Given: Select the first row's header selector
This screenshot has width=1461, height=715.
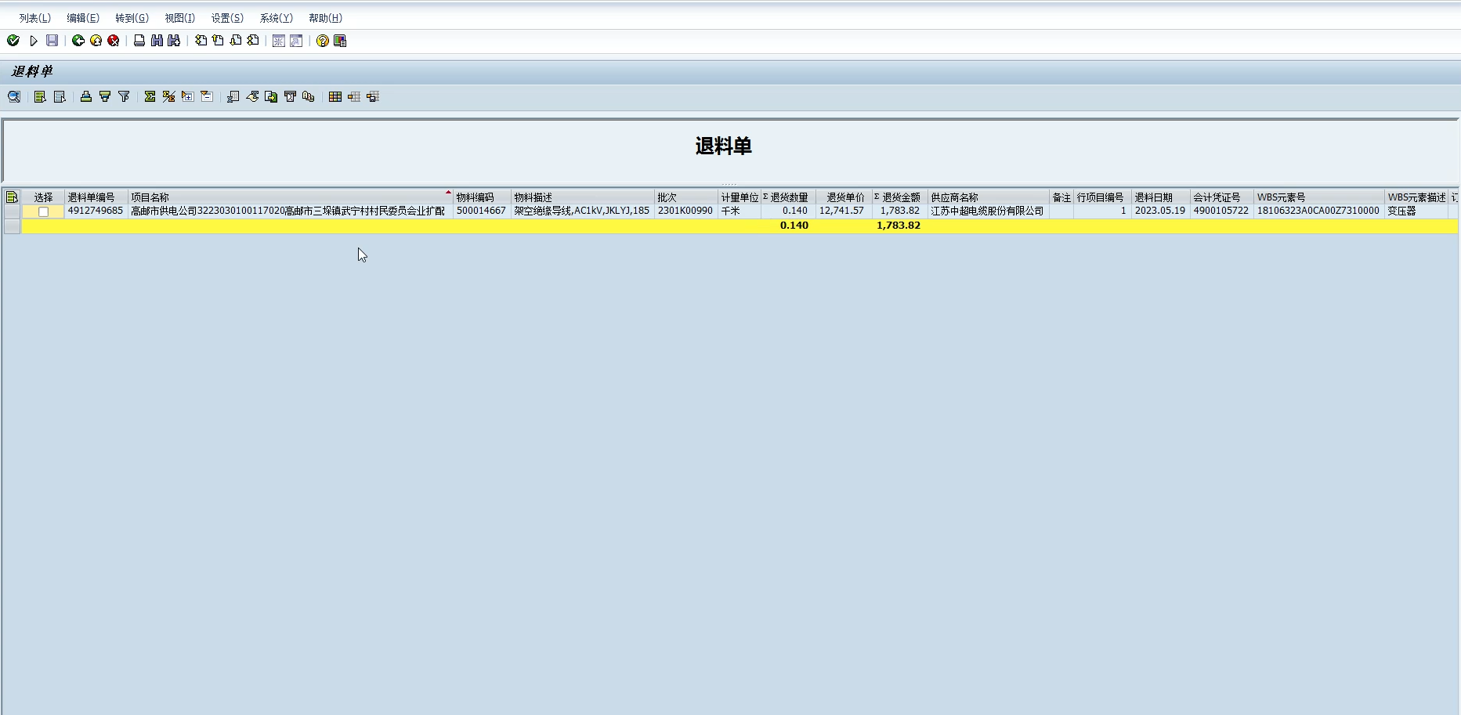Looking at the screenshot, I should tap(12, 211).
